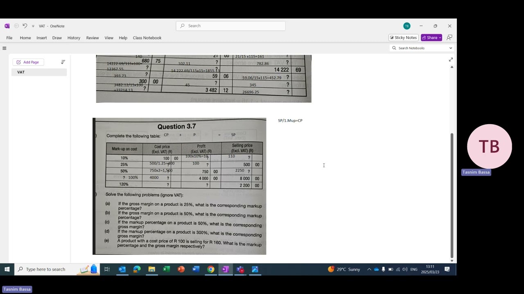Open the File menu
Screen dimensions: 524x294
[9, 38]
